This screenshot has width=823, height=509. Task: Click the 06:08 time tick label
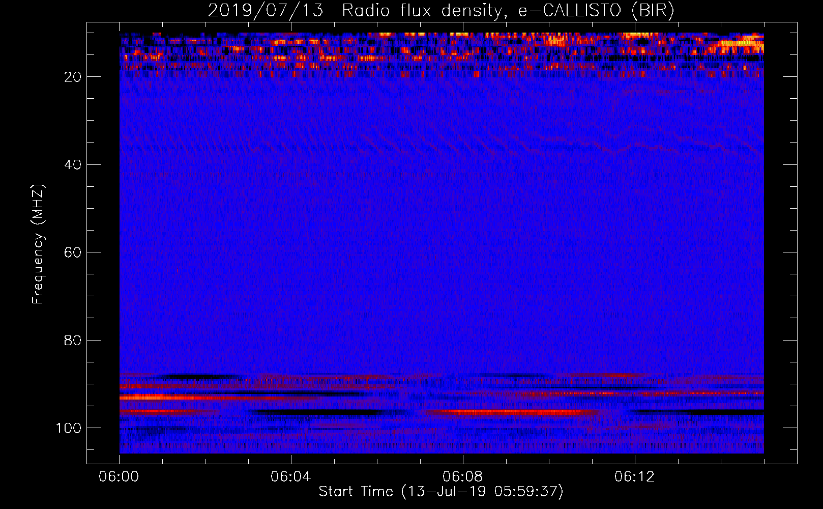[x=462, y=477]
